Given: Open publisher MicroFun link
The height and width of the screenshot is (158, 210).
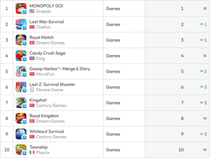Looking at the screenshot, I should pos(45,74).
